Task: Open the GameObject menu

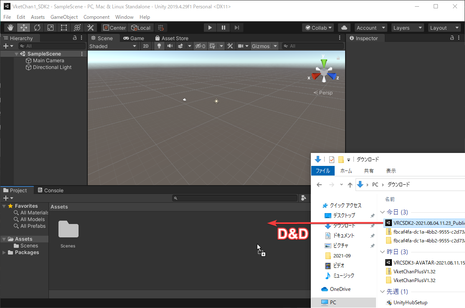Action: [x=64, y=17]
